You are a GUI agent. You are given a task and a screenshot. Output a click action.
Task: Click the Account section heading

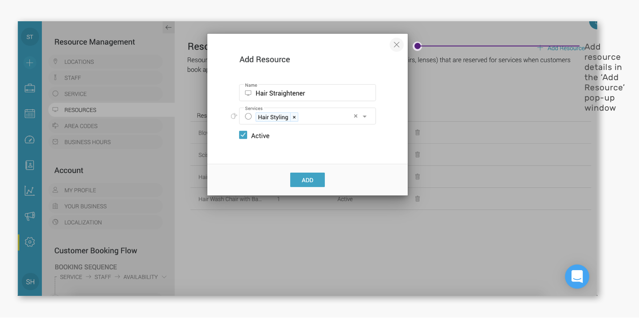(69, 171)
